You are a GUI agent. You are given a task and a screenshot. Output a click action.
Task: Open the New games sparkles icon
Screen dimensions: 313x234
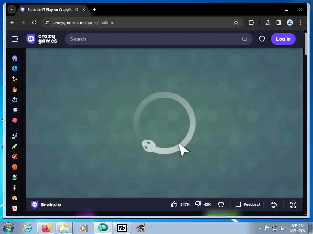coord(15,79)
